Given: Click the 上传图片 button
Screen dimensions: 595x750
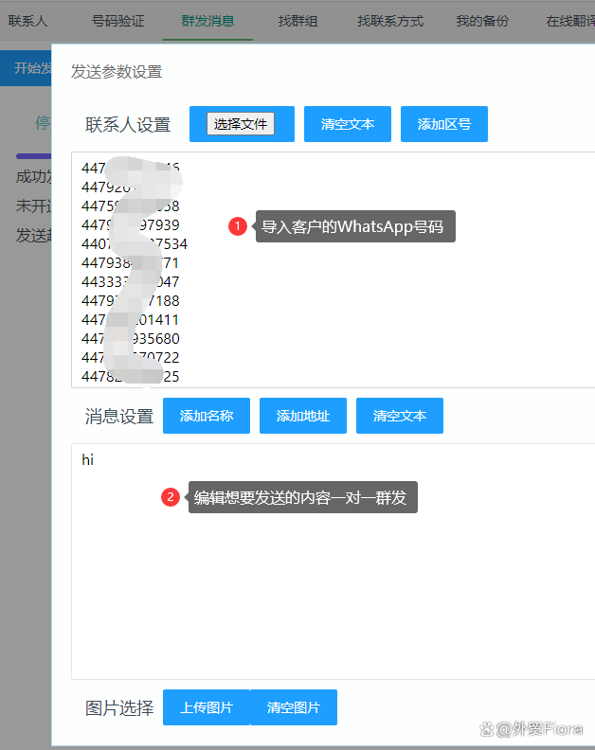Looking at the screenshot, I should click(x=207, y=707).
